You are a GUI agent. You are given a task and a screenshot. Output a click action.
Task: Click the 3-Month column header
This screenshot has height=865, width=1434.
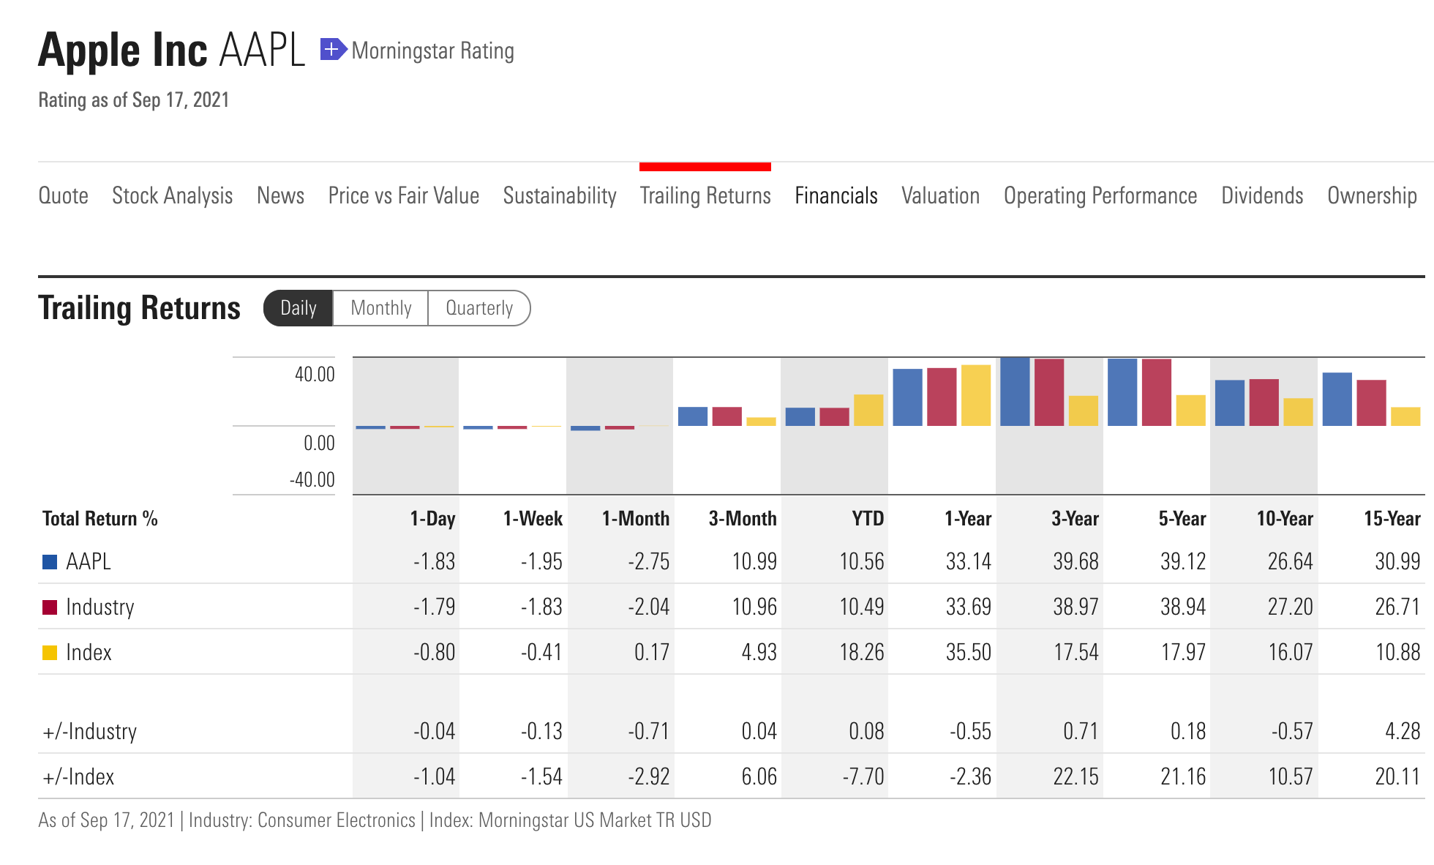(x=743, y=518)
